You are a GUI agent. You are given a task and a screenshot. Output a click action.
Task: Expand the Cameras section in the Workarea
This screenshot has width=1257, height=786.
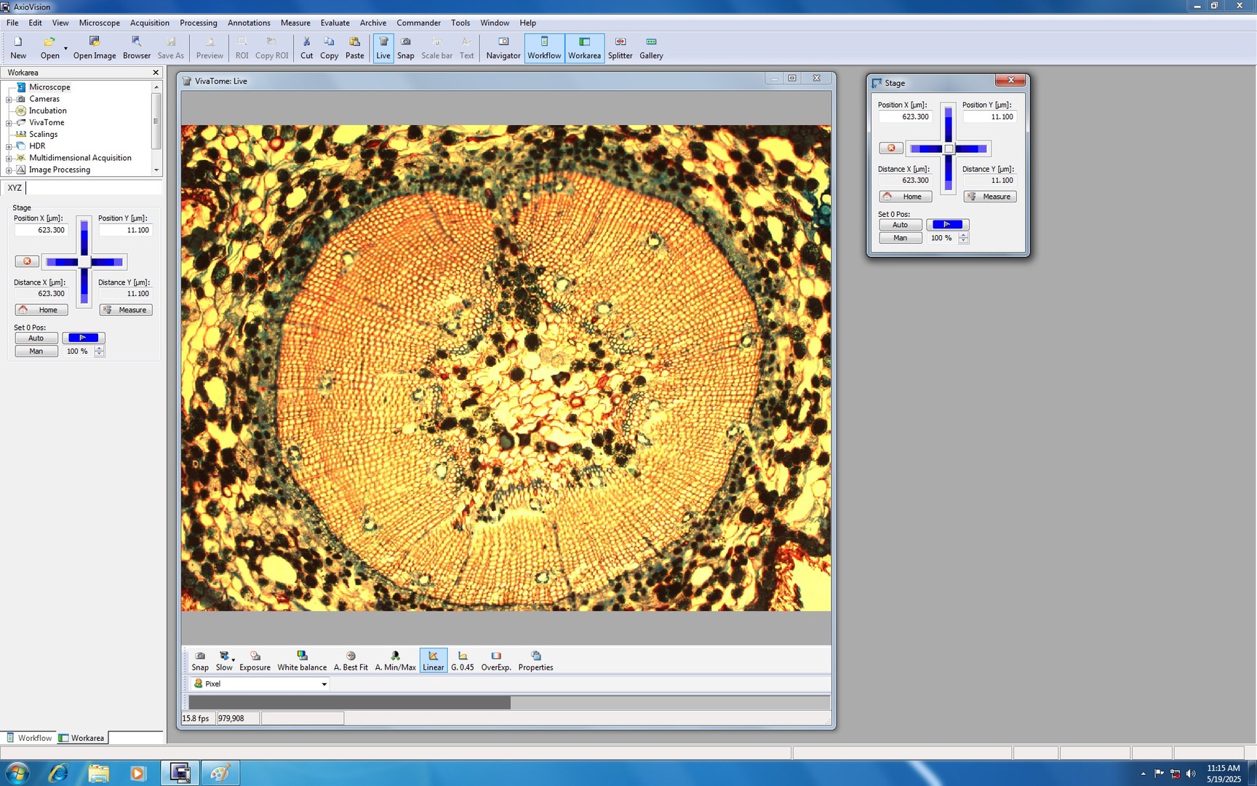[x=8, y=98]
